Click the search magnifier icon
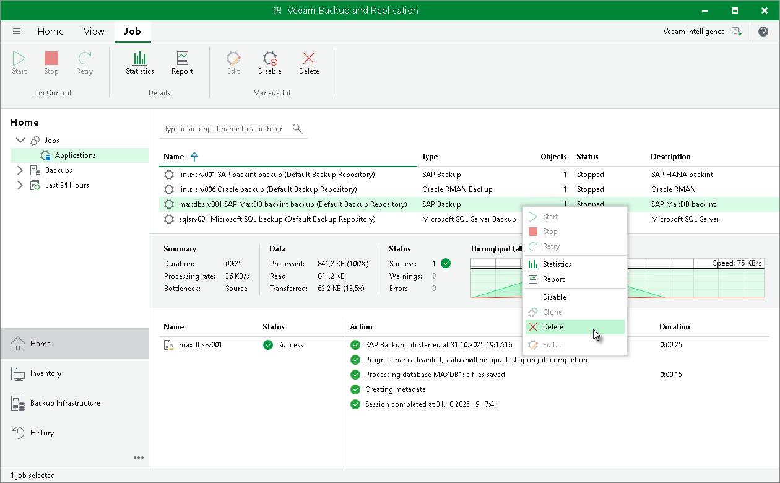780x483 pixels. (x=298, y=129)
